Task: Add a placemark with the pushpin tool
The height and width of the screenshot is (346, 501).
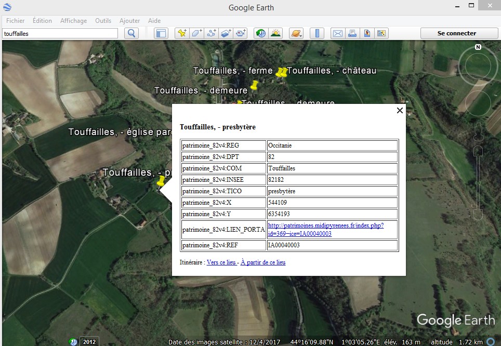Action: pos(182,33)
